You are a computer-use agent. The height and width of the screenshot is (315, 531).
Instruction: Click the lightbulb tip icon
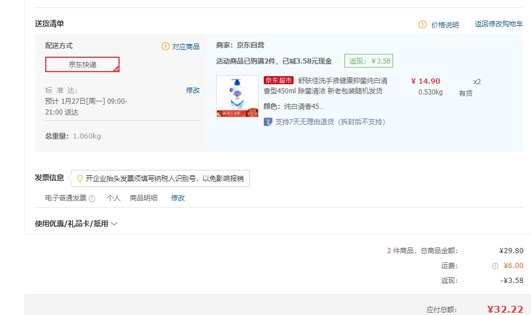pos(80,178)
